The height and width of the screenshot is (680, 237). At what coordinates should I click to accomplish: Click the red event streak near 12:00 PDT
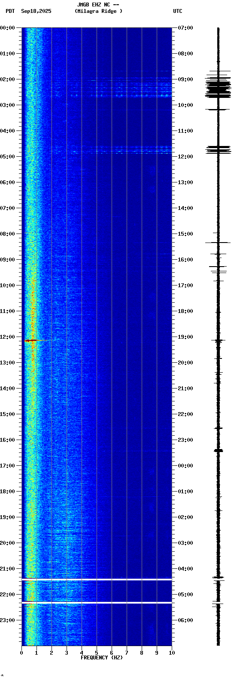[x=36, y=340]
